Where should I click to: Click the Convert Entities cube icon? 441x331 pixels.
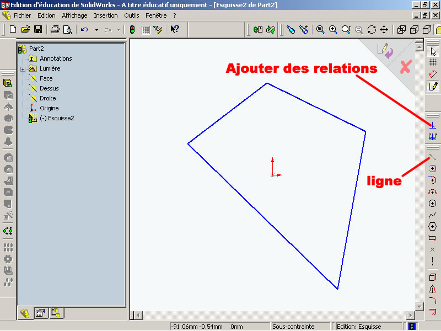click(x=433, y=277)
